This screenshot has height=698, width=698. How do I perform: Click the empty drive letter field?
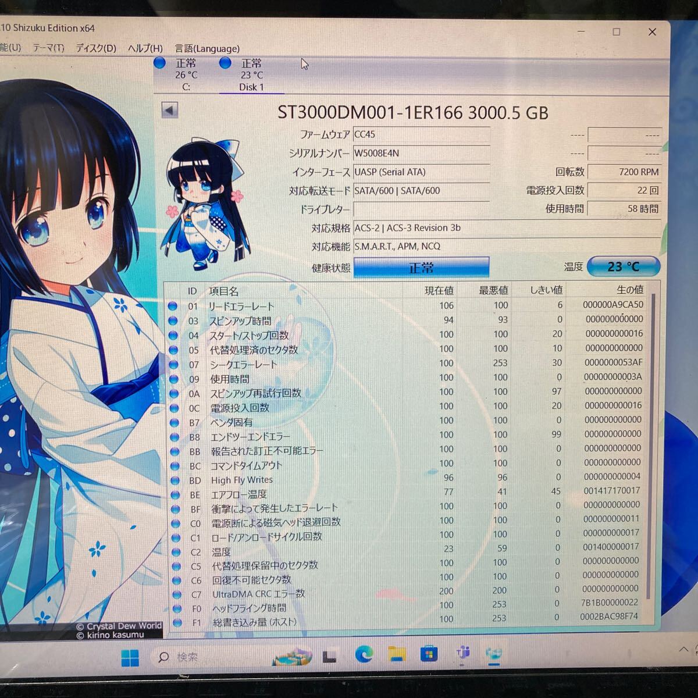click(421, 209)
